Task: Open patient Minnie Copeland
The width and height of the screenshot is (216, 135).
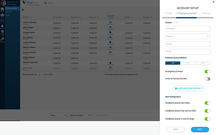Action: (x=30, y=62)
